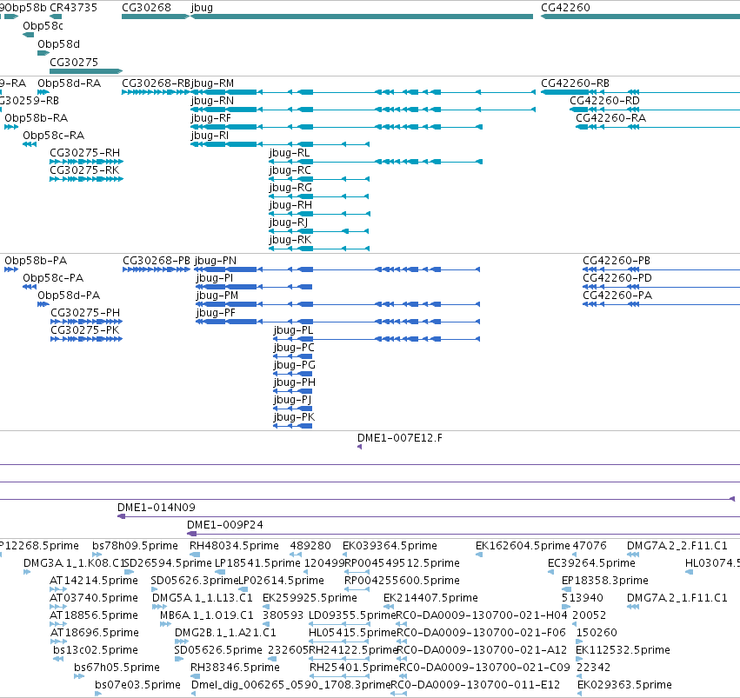Click the CG30275 gene bar

[86, 71]
